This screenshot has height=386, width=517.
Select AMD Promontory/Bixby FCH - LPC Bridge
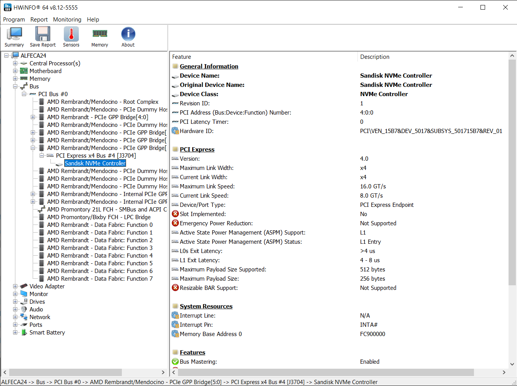(x=99, y=217)
